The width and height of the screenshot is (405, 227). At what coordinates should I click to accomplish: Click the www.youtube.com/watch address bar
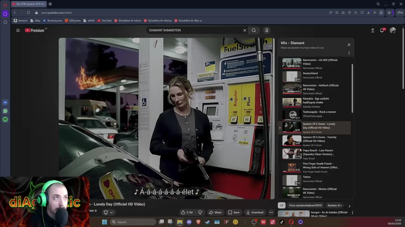56,13
